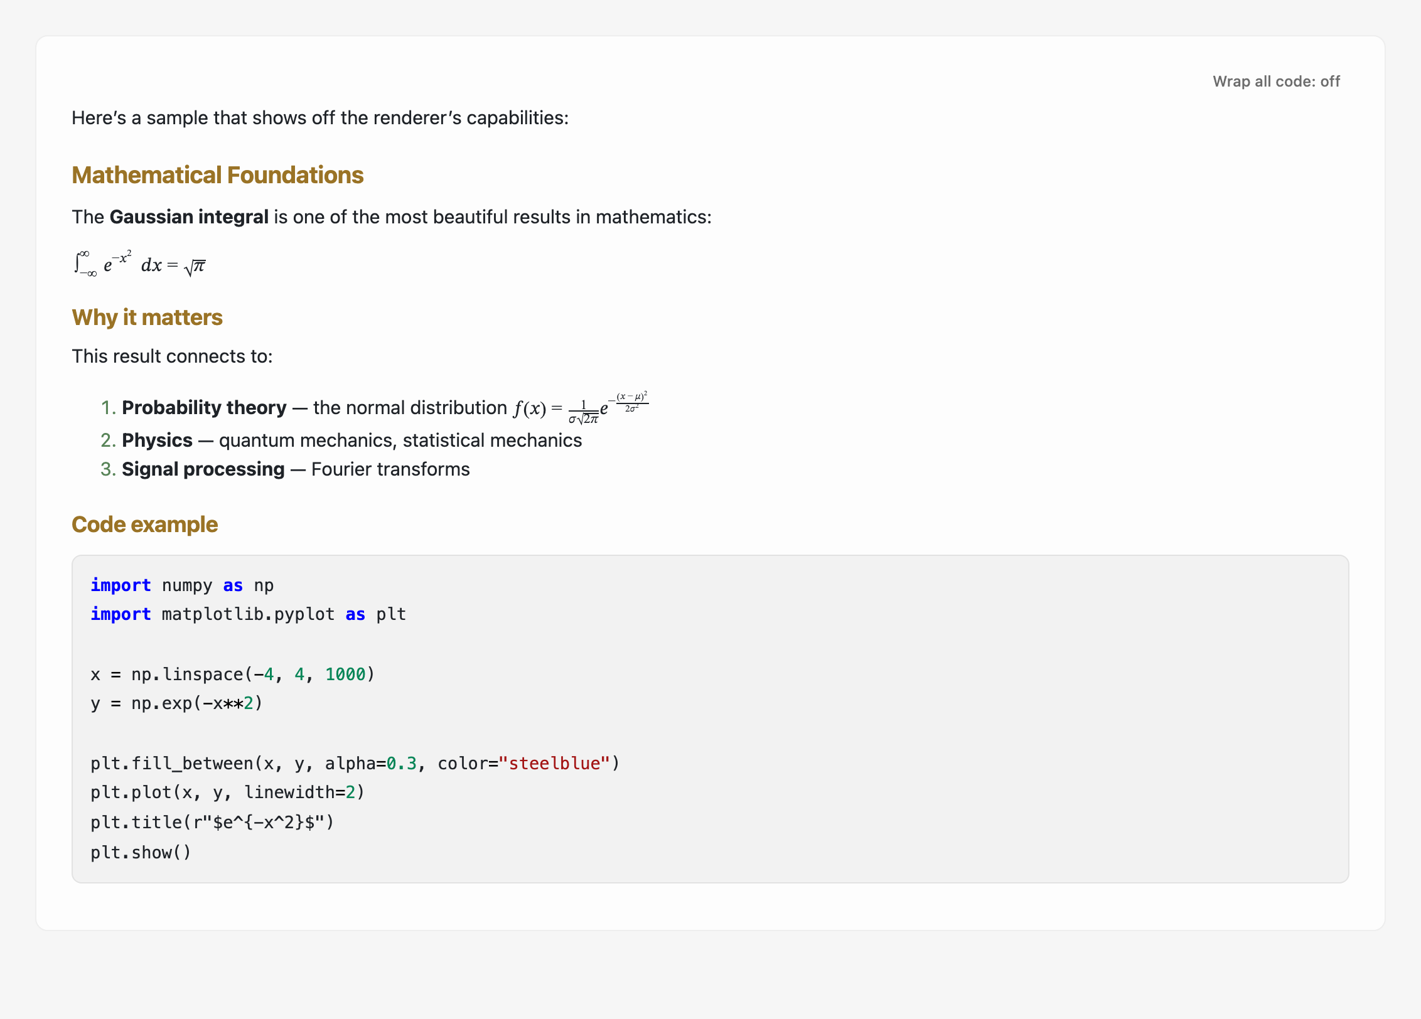Toggle the 'Wrap all code: off' control
1421x1019 pixels.
click(x=1276, y=82)
